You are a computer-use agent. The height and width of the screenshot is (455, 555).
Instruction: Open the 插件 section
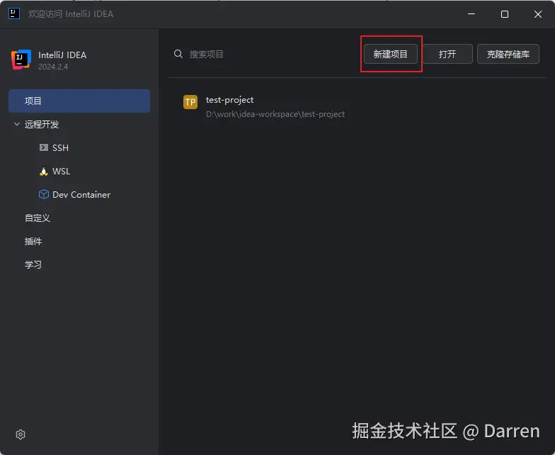point(33,241)
